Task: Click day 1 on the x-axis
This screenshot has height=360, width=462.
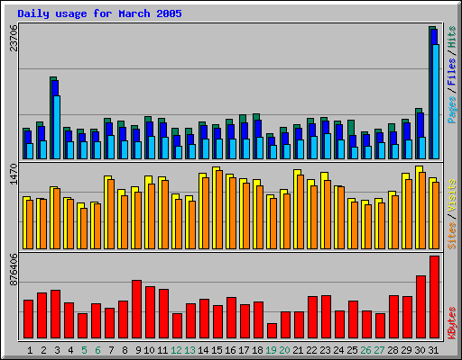Action: 30,350
